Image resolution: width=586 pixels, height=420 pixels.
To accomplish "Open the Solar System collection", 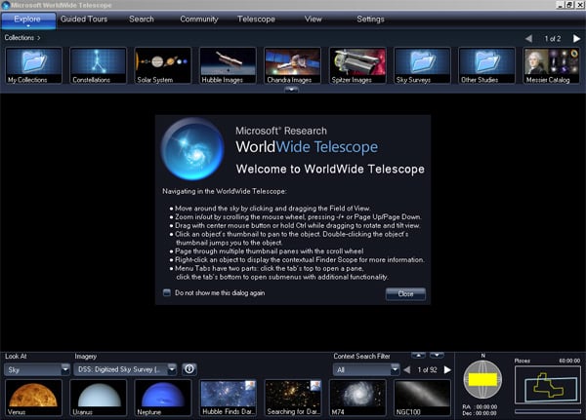I will click(x=163, y=65).
